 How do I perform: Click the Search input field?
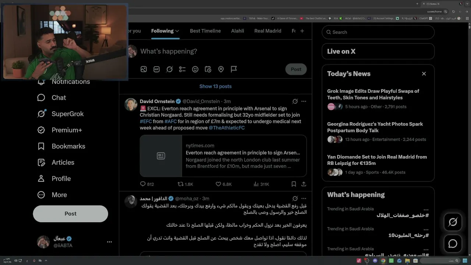pos(378,32)
